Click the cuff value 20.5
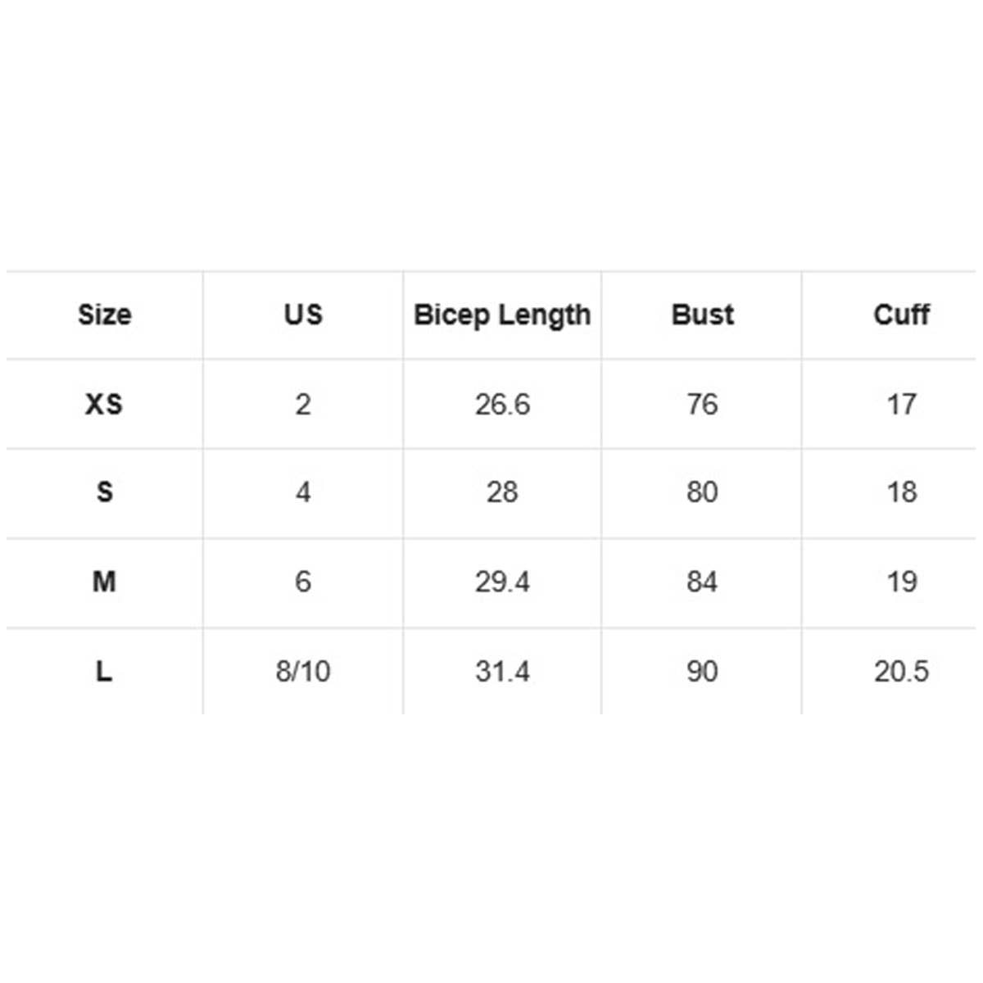Image resolution: width=983 pixels, height=983 pixels. click(901, 672)
